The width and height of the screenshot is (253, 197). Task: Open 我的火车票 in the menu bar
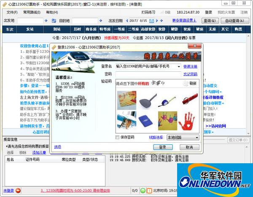coord(226,12)
